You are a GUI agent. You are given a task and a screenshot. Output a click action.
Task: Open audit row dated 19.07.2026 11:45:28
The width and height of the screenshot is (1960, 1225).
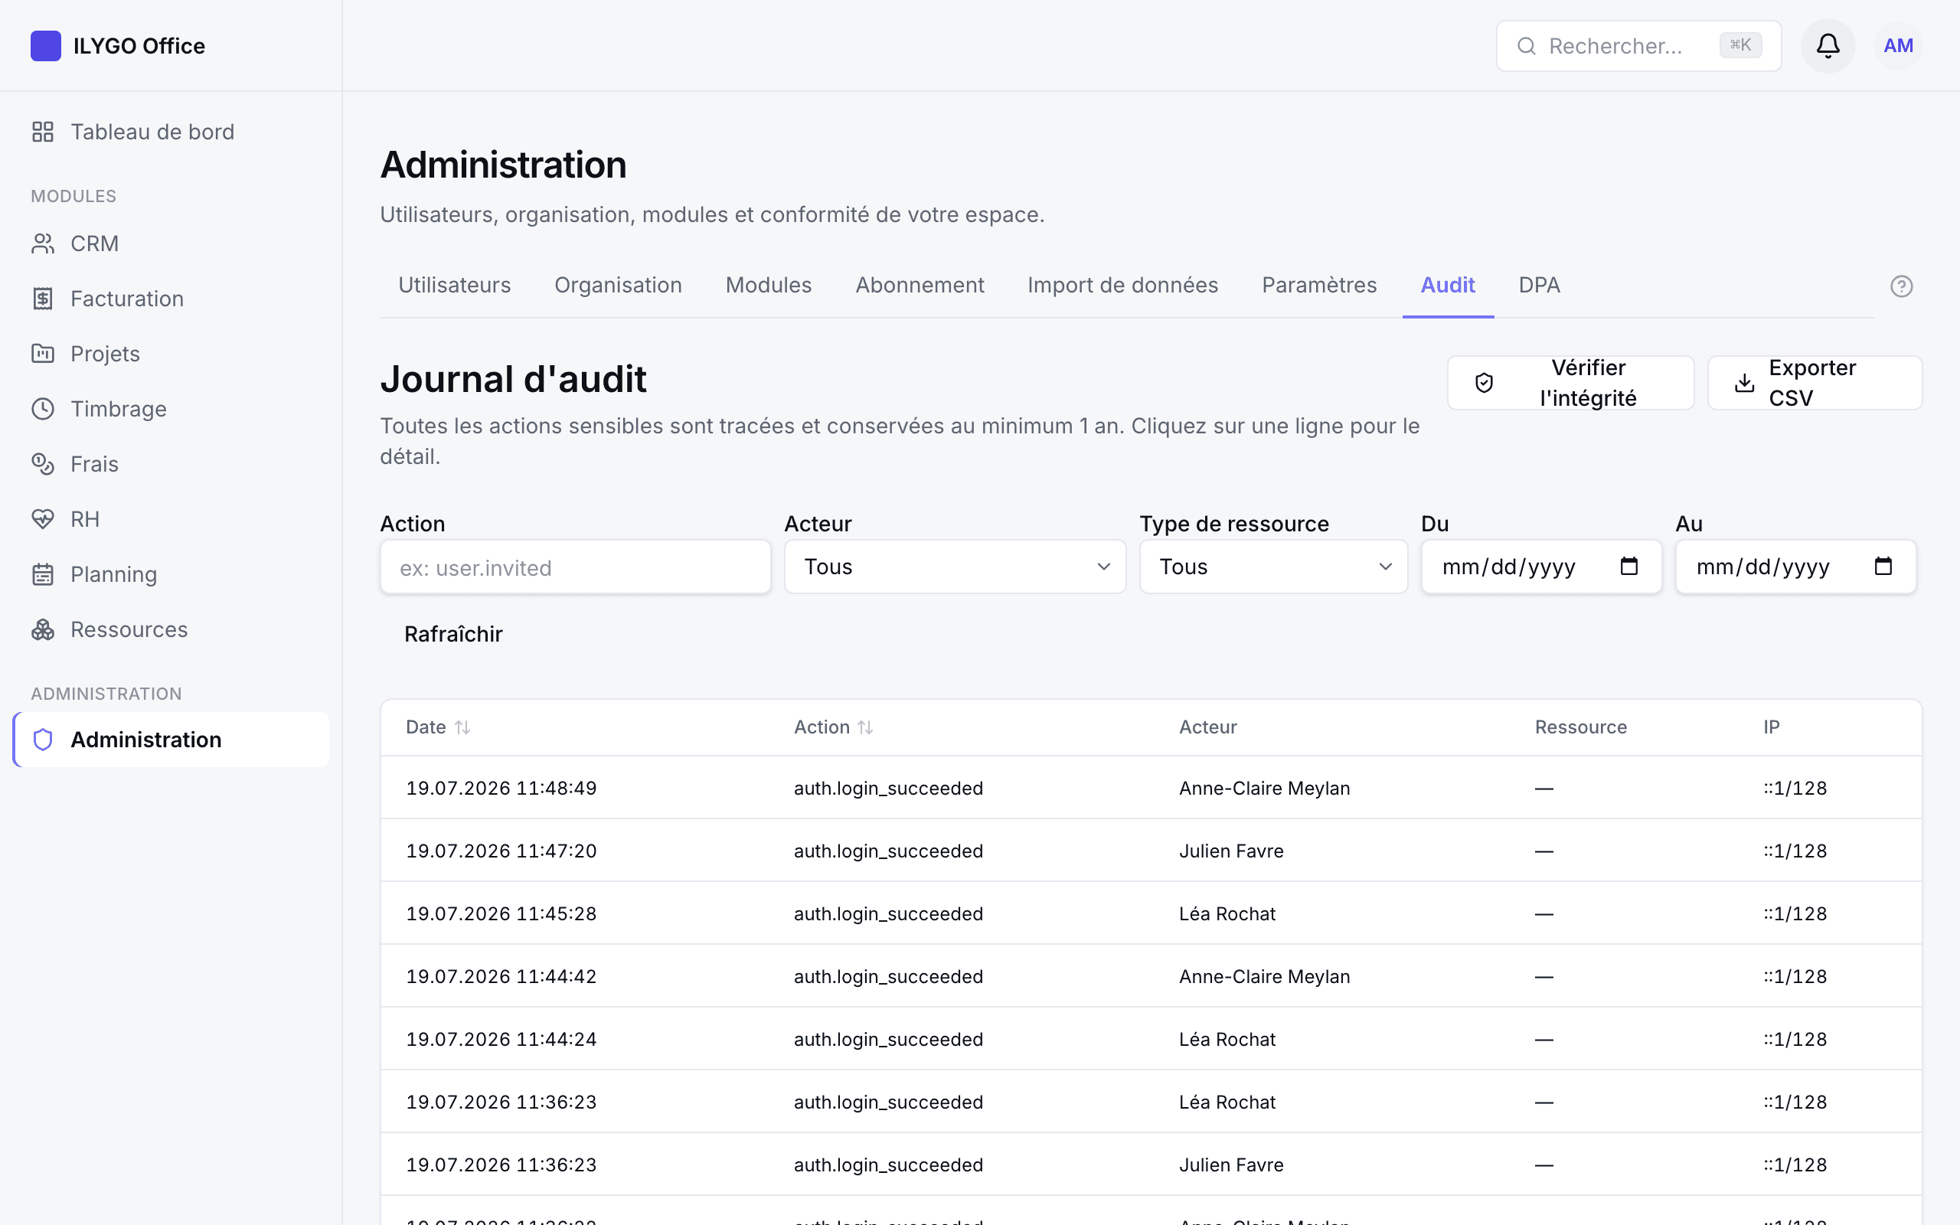(x=1151, y=913)
